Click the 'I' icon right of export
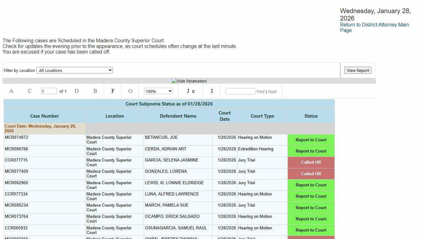This screenshot has width=425, height=239. pyautogui.click(x=212, y=91)
